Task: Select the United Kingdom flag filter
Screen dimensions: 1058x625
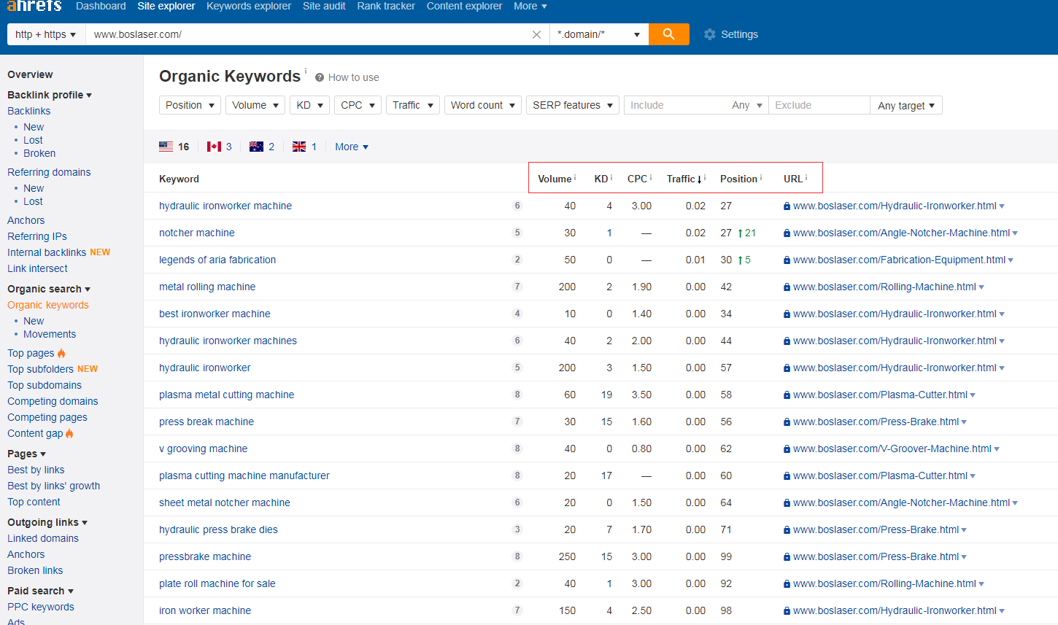Action: click(x=299, y=147)
